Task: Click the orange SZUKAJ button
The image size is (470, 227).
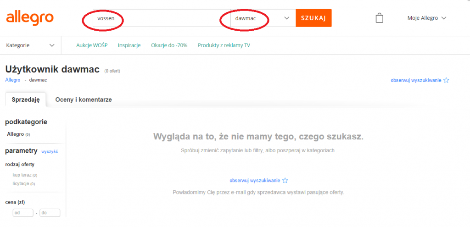Action: click(x=313, y=18)
